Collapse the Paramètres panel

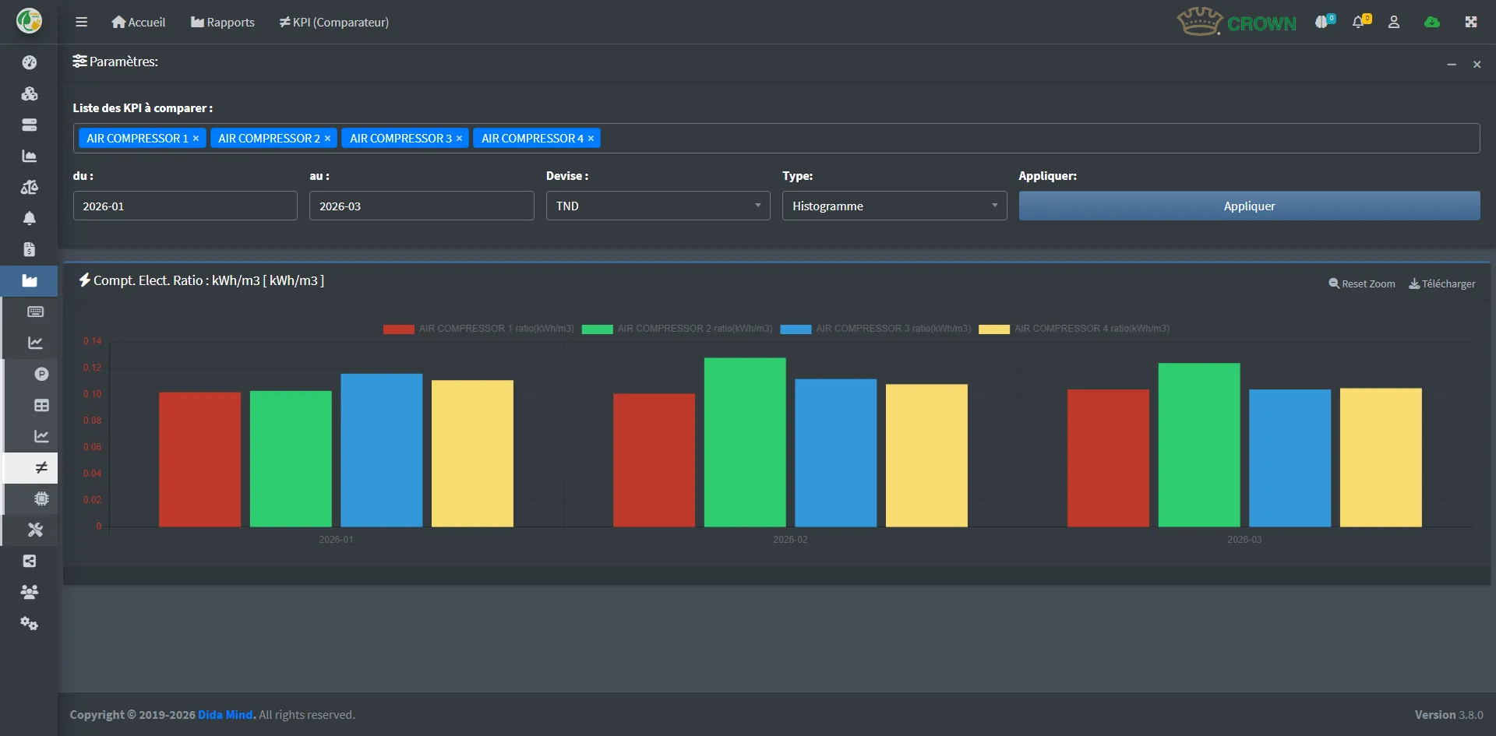[1452, 64]
